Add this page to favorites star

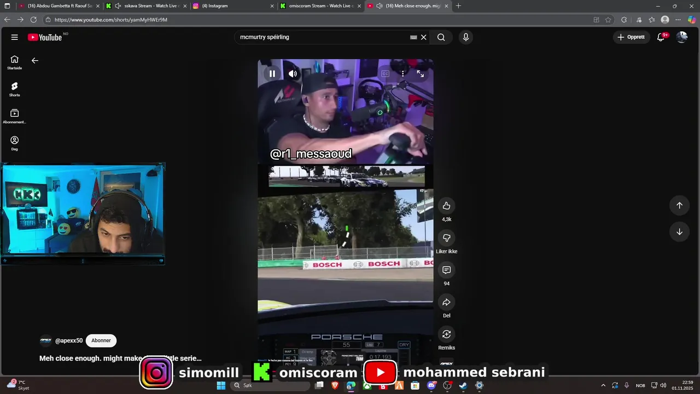pos(608,20)
